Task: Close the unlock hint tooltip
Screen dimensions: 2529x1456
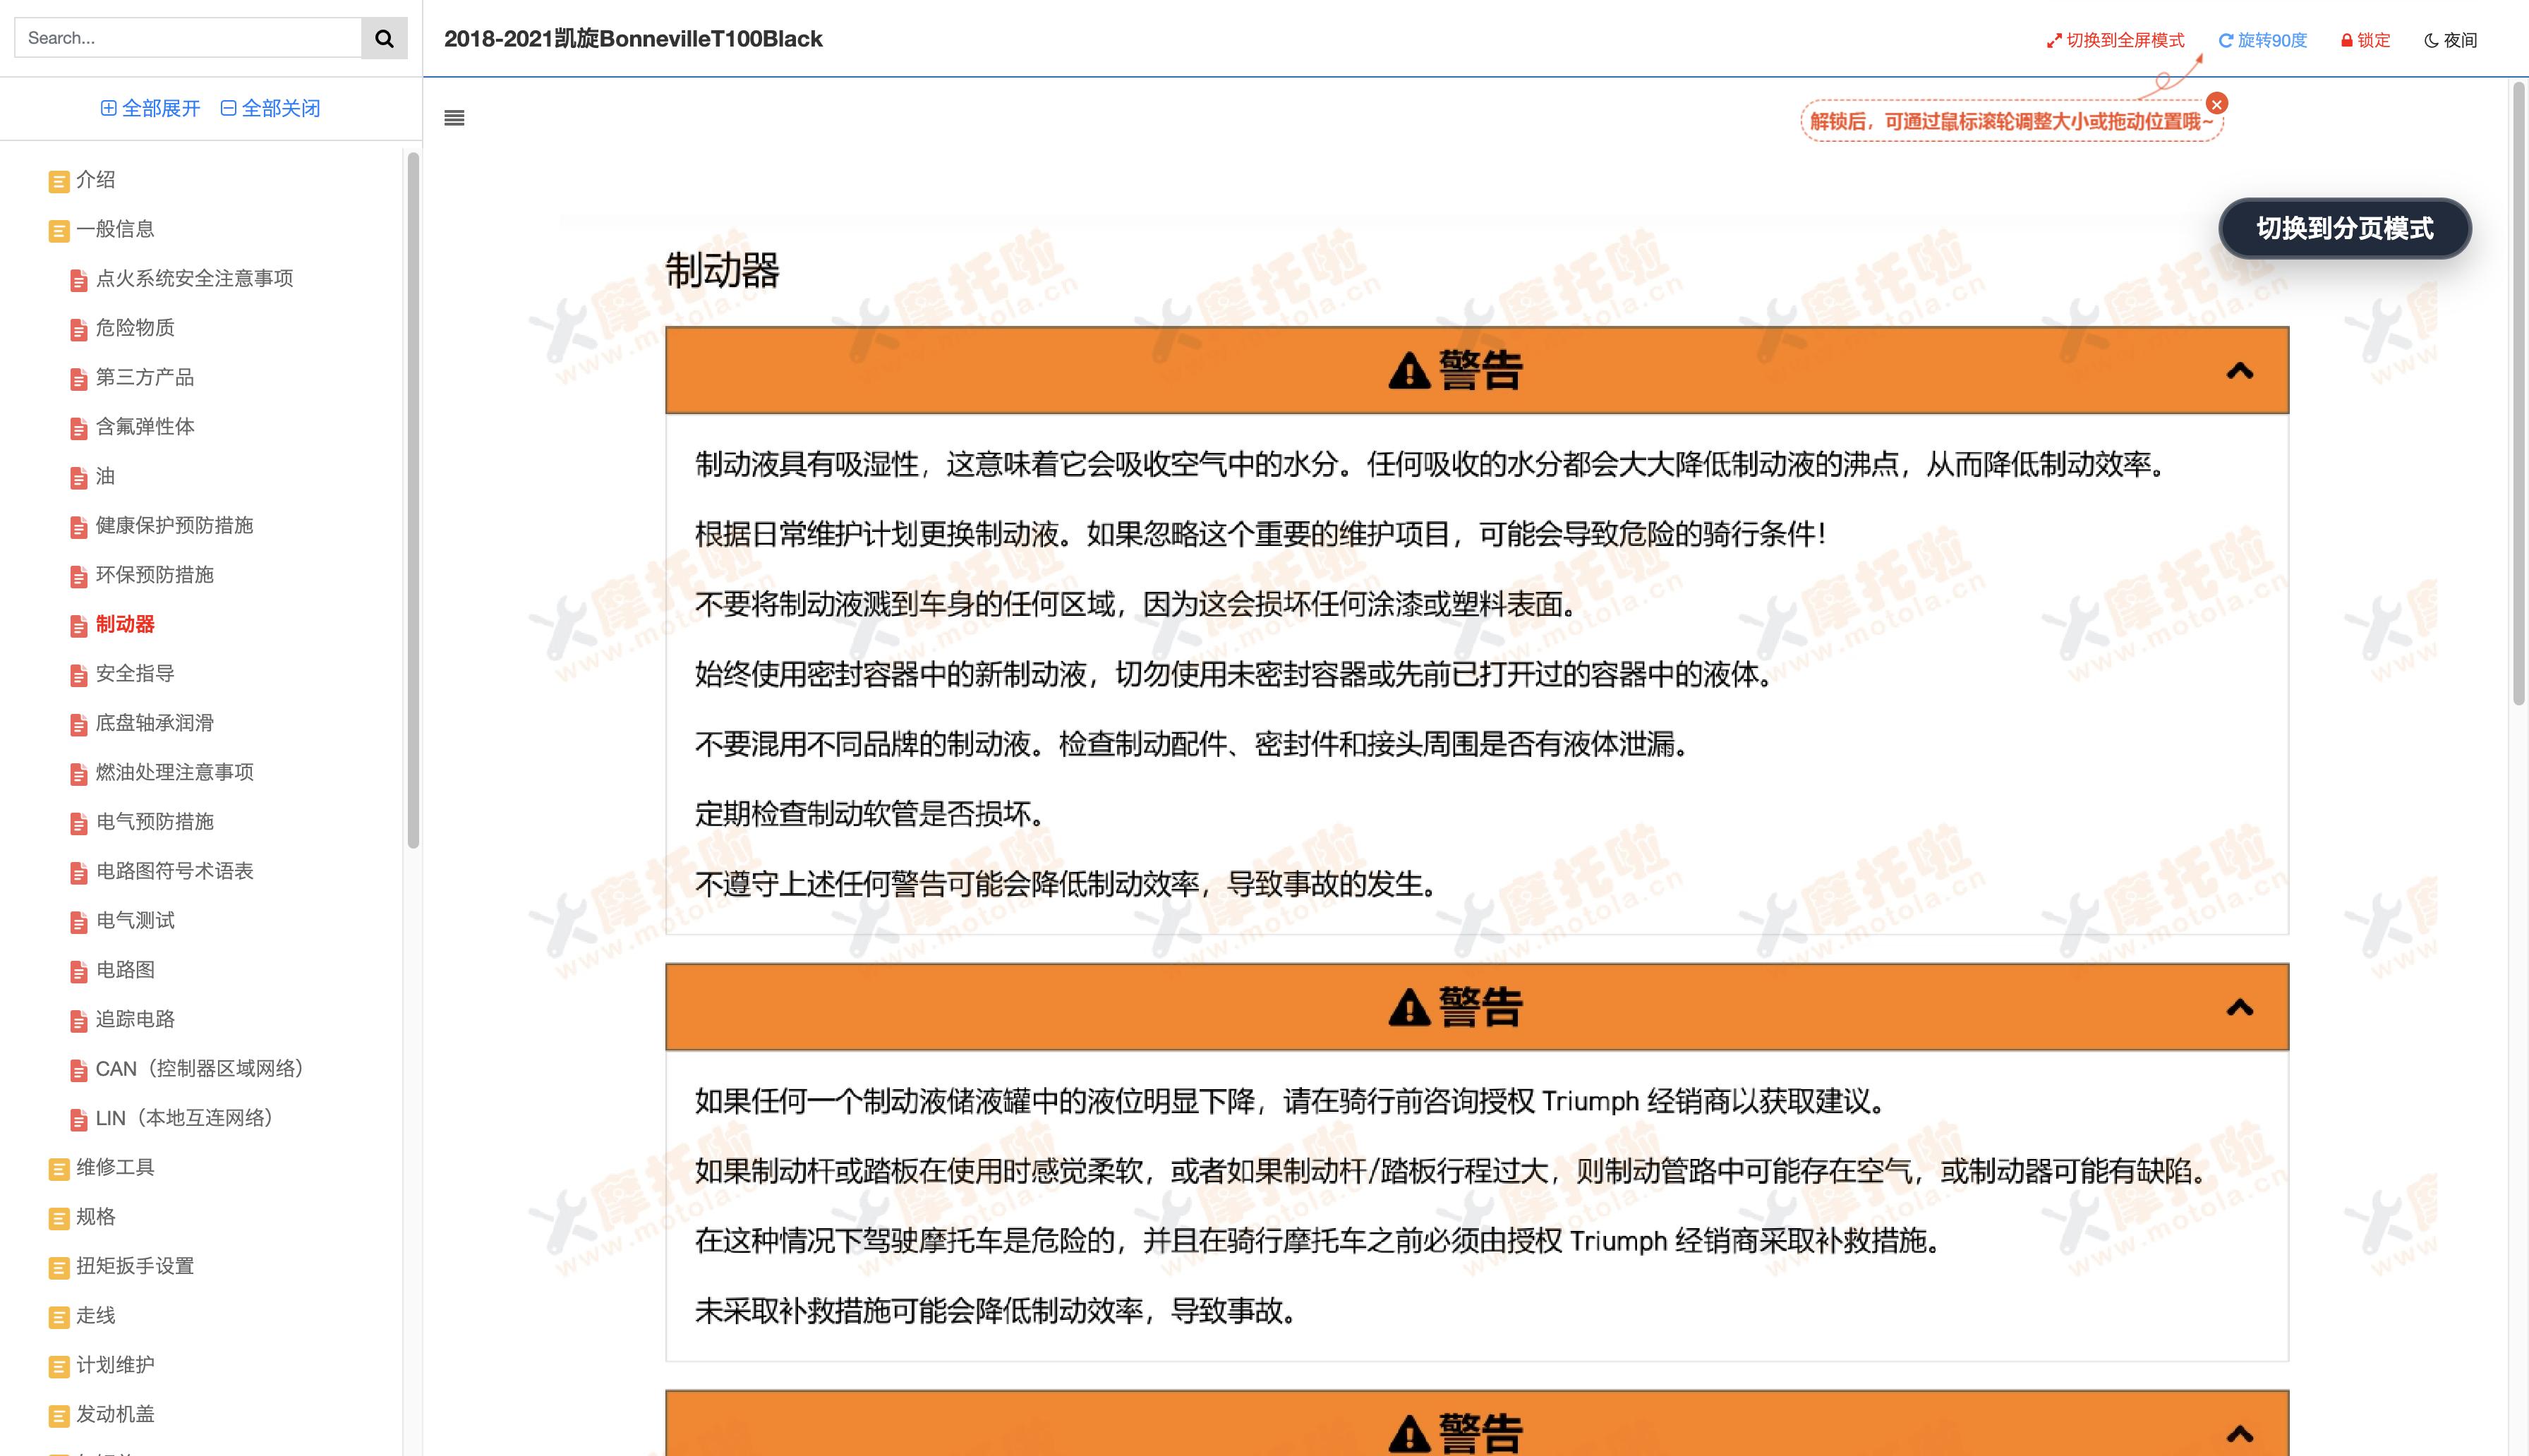Action: coord(2217,104)
